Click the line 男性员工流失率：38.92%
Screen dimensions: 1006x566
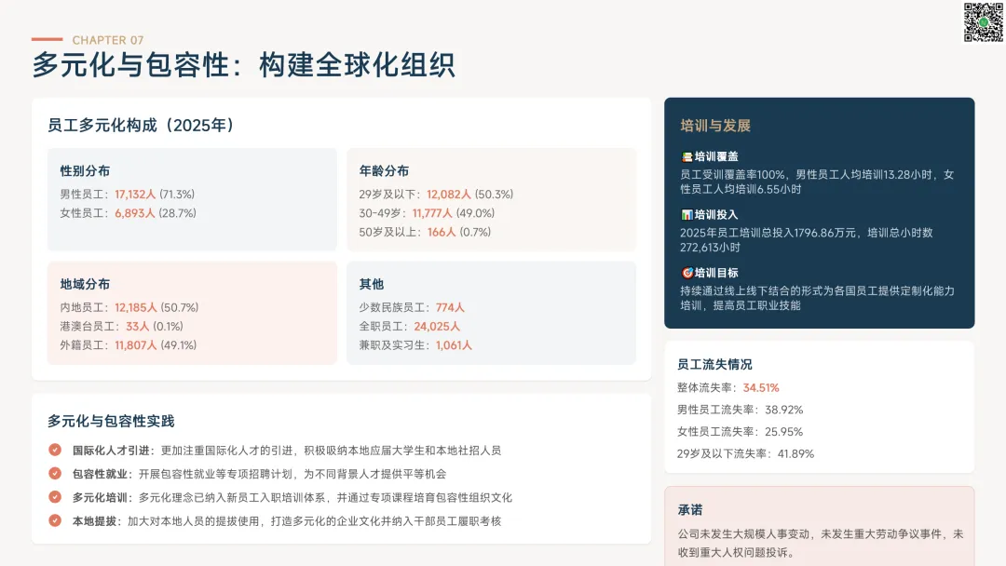point(741,410)
